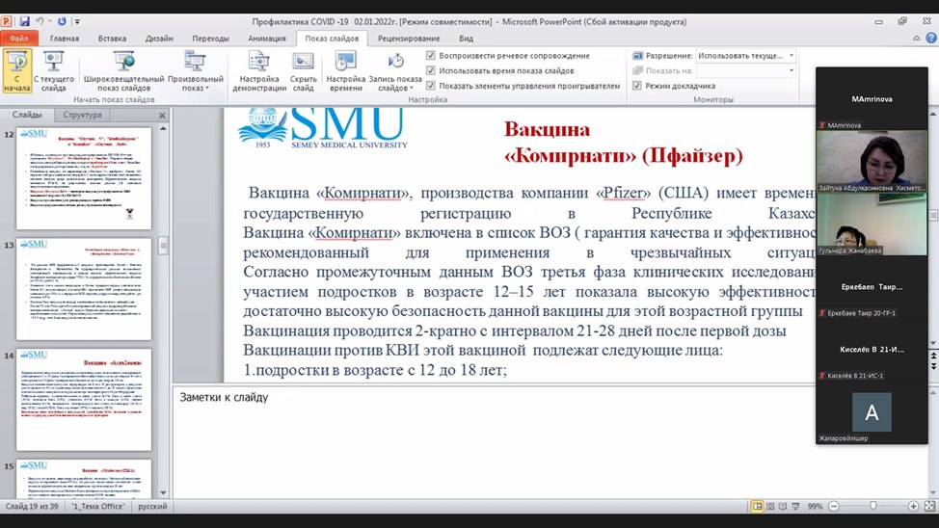Click zoom in plus button

(913, 507)
